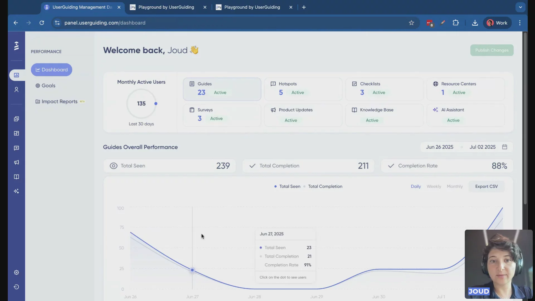Screen dimensions: 535x301
Task: Open the Work profile button
Action: coord(497,23)
